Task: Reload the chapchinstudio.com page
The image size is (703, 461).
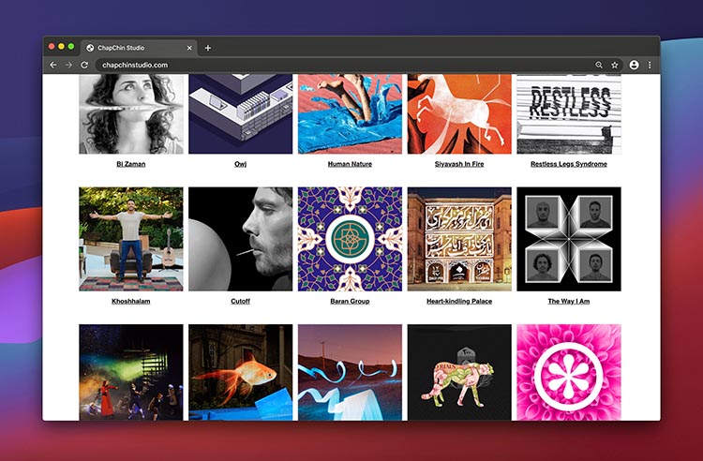Action: (x=84, y=65)
